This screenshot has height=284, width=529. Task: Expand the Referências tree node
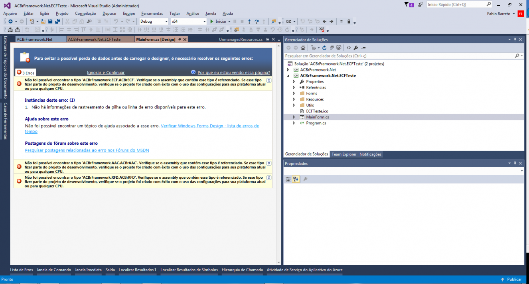[x=294, y=87]
